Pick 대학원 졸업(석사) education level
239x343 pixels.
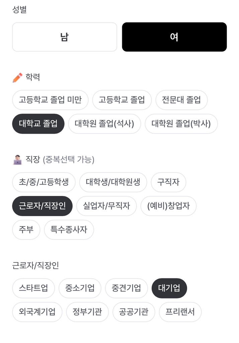(104, 124)
